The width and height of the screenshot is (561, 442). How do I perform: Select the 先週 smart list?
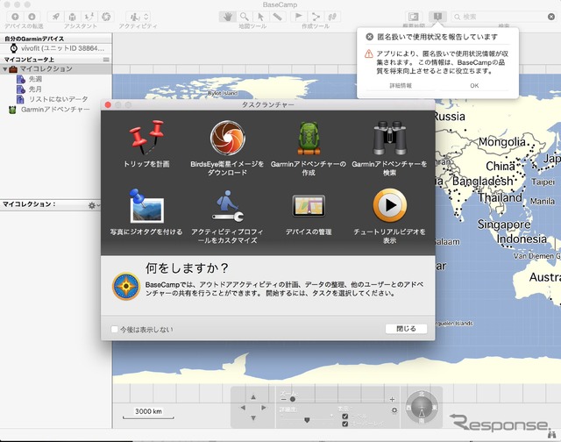35,79
